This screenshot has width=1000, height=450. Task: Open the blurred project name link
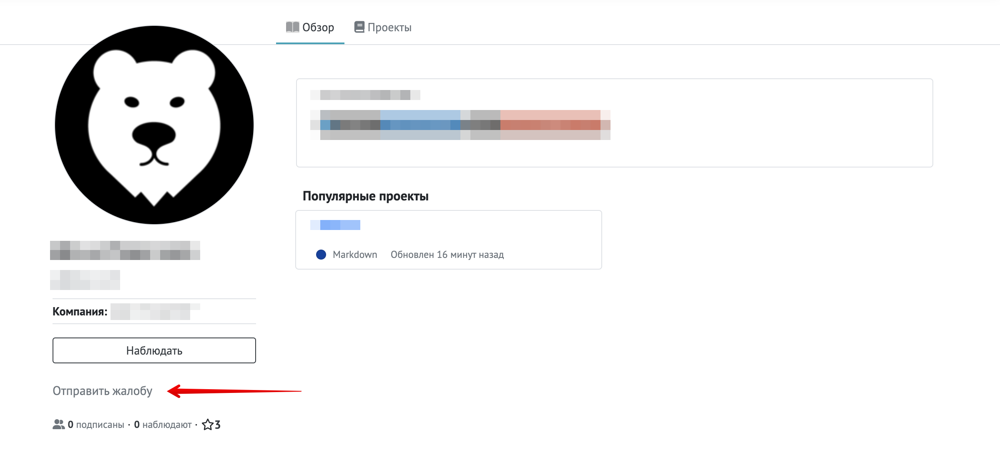pos(335,225)
